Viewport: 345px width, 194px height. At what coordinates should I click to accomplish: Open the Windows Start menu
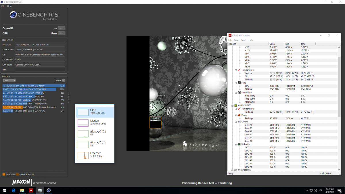(x=4, y=190)
